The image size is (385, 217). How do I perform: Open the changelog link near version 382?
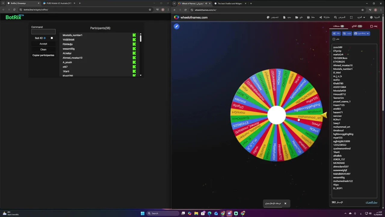[371, 202]
